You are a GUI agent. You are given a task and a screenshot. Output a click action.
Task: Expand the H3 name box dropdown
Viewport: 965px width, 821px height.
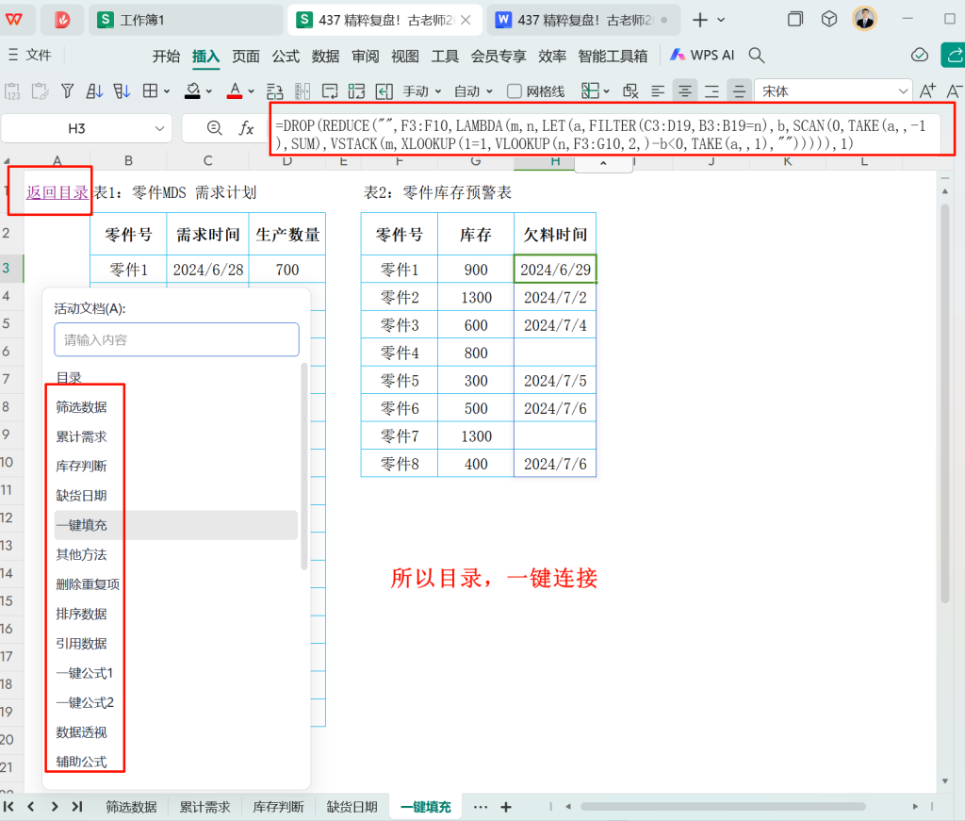coord(159,128)
